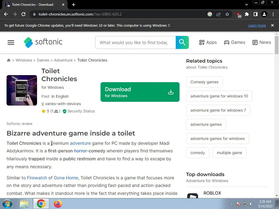Select the adventure games topic
This screenshot has height=209, width=279.
(206, 124)
